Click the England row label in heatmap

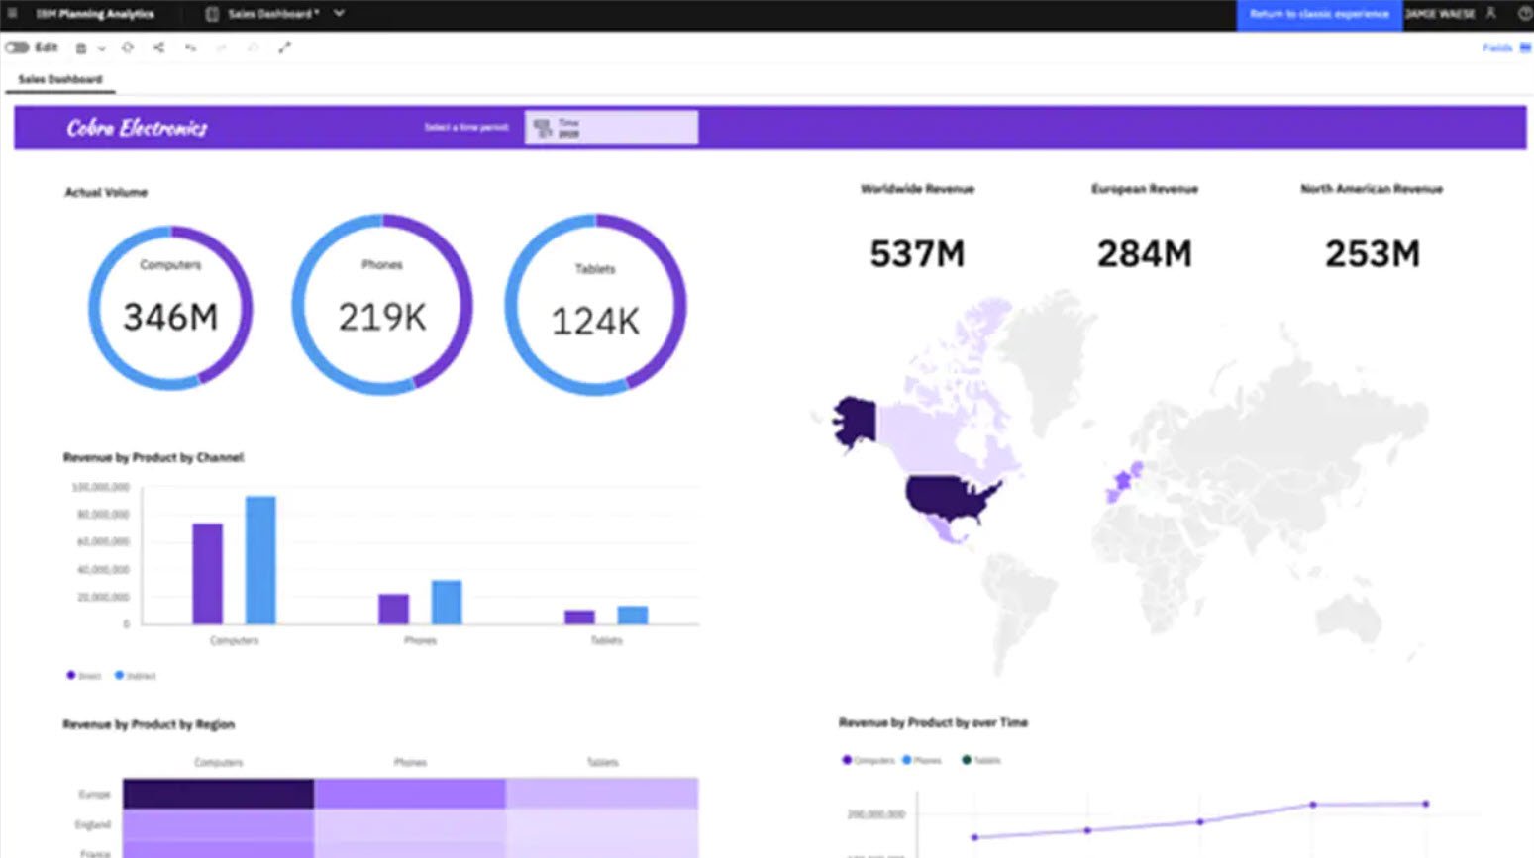coord(93,824)
